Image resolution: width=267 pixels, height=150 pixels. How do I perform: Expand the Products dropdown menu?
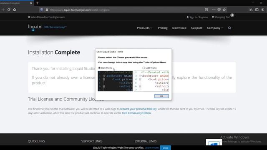tap(144, 28)
